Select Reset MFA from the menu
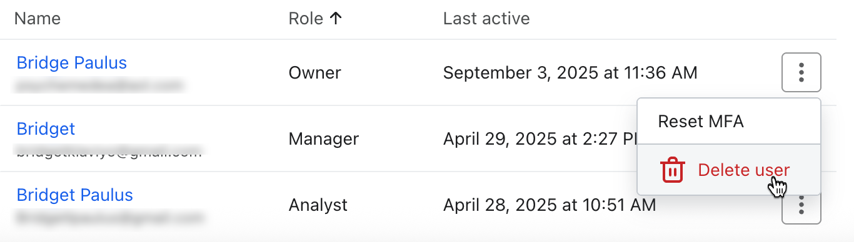The height and width of the screenshot is (242, 854). pyautogui.click(x=701, y=121)
